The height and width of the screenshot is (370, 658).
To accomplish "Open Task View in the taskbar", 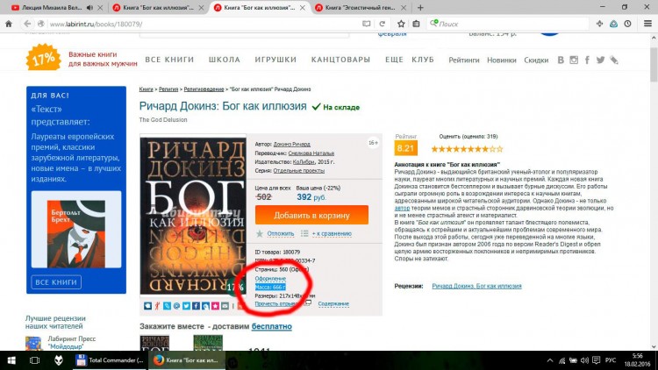I will (34, 360).
